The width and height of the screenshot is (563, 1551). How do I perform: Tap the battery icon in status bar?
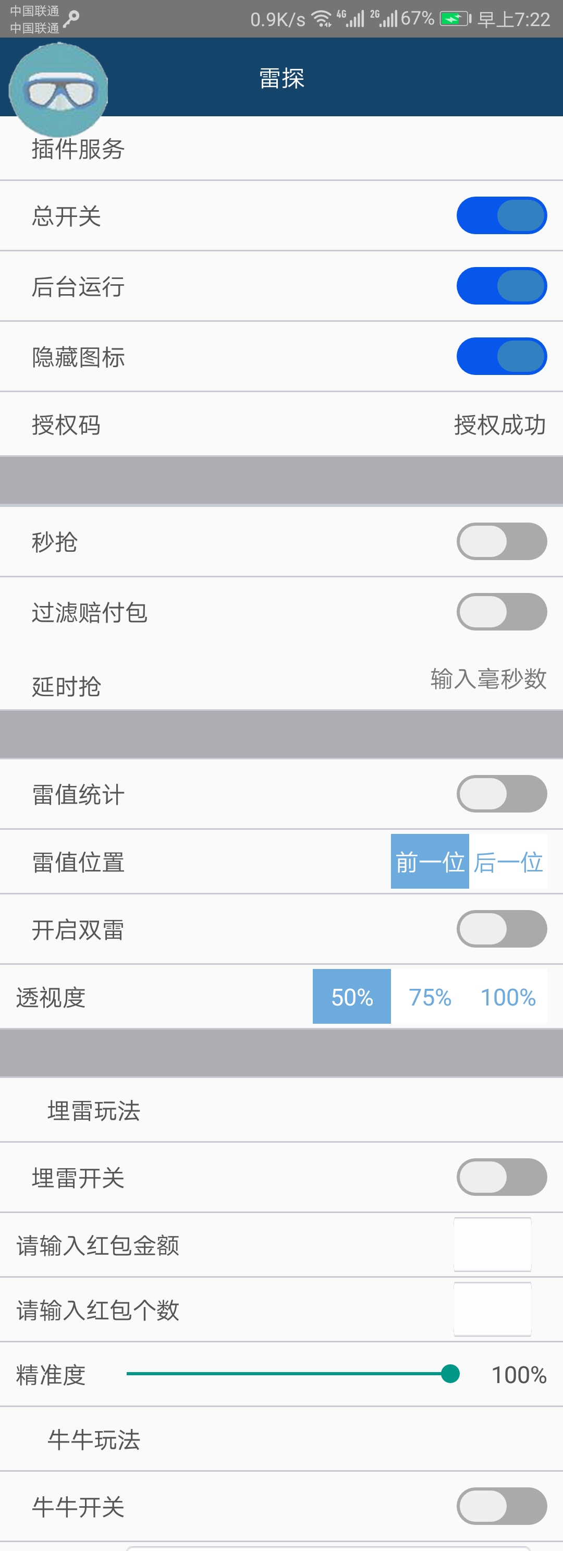pyautogui.click(x=456, y=19)
